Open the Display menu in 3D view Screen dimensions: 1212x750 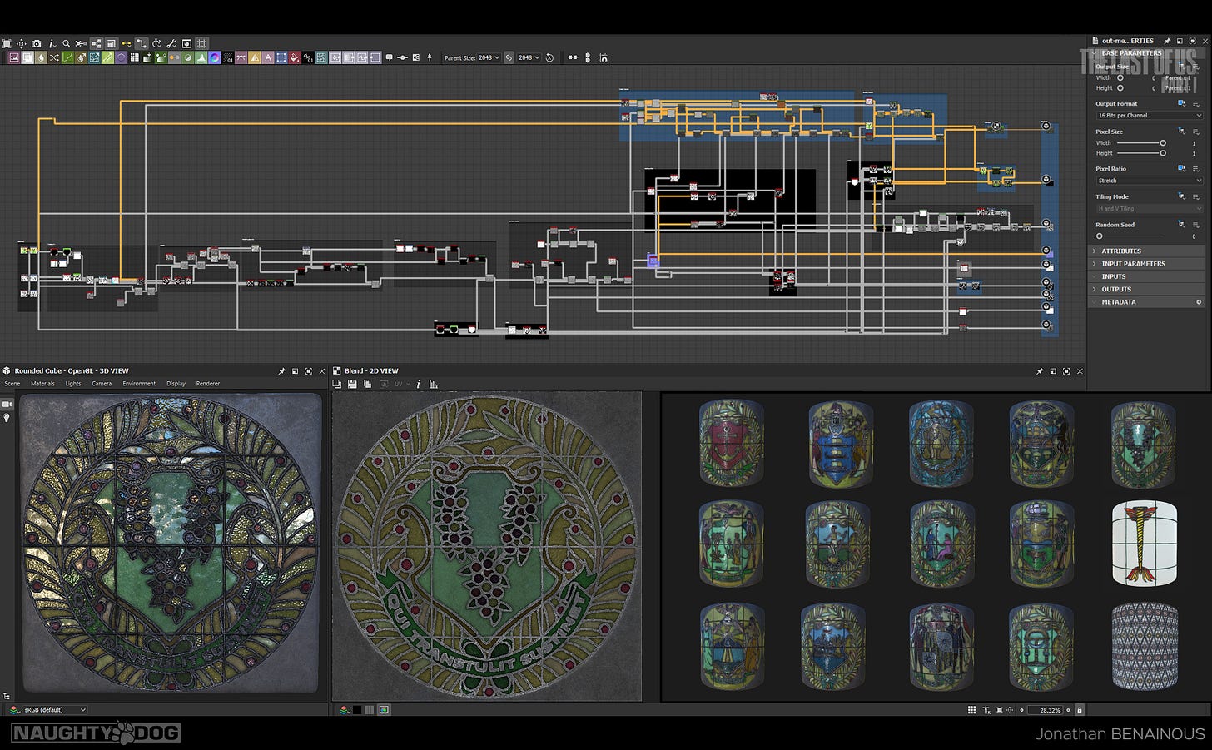[176, 384]
